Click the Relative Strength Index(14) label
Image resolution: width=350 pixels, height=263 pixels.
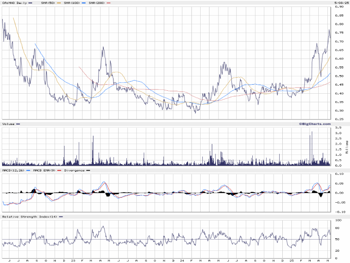point(28,216)
